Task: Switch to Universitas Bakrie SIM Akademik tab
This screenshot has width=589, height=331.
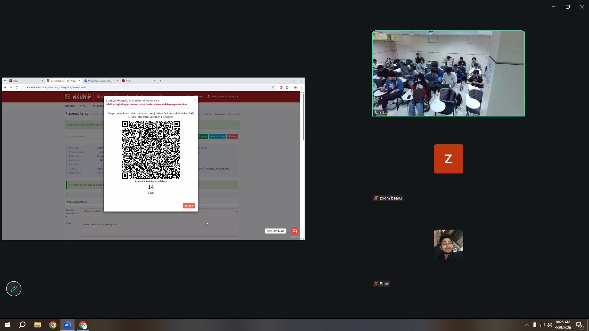Action: 64,81
